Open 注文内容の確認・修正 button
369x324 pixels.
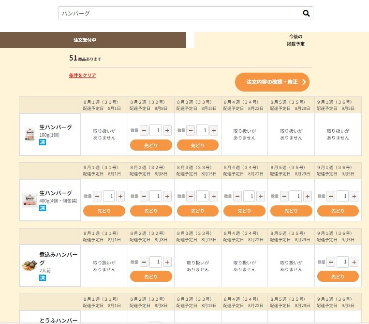(x=272, y=82)
